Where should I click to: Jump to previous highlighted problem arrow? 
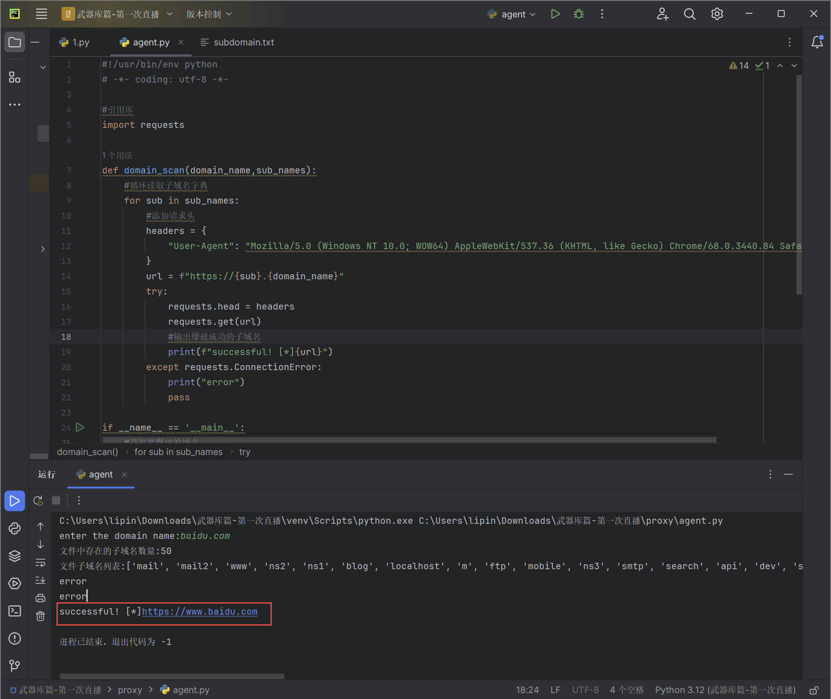tap(780, 66)
